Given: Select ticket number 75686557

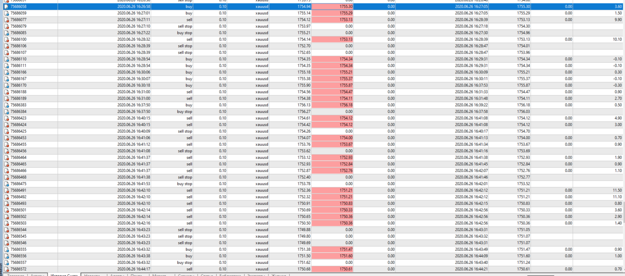Looking at the screenshot, I should point(18,262).
